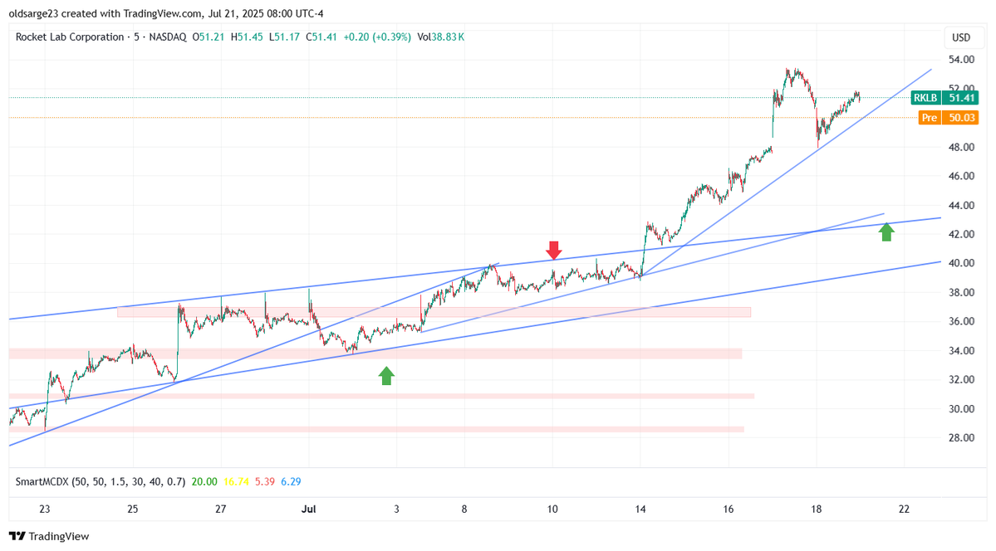Click the 40.00 price axis label

click(961, 263)
